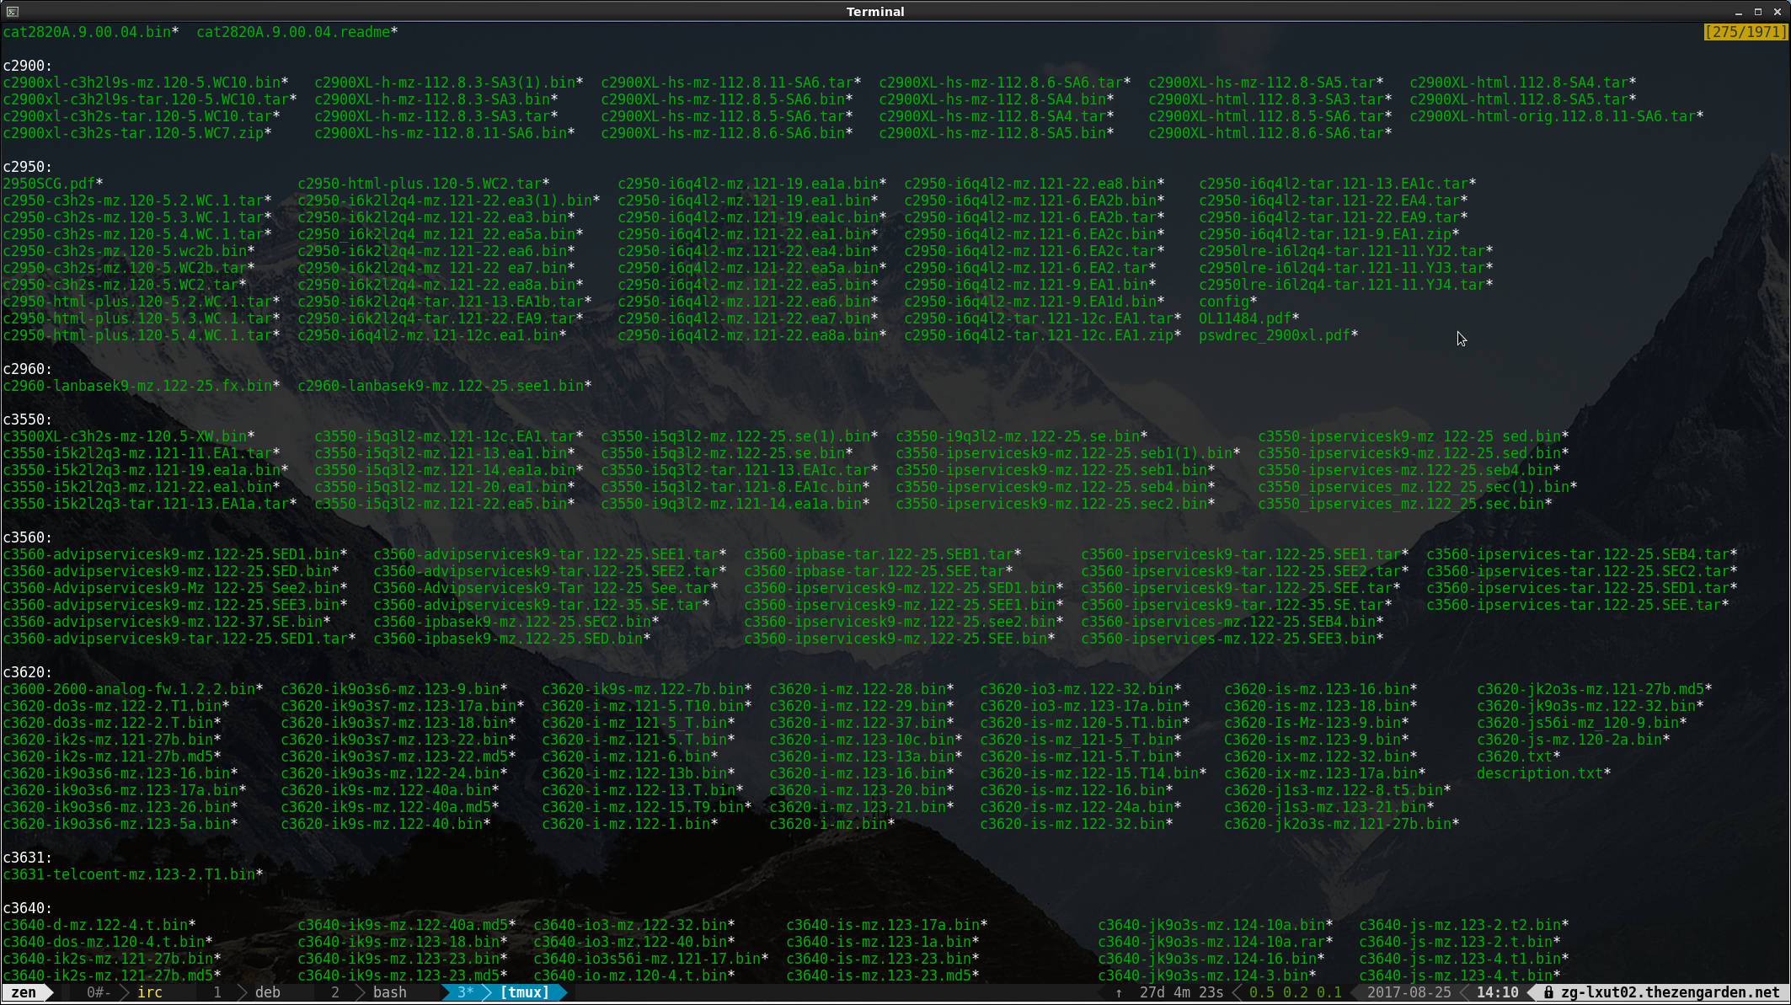The height and width of the screenshot is (1005, 1791).
Task: Switch to tmux window 1 deb
Action: [x=247, y=992]
